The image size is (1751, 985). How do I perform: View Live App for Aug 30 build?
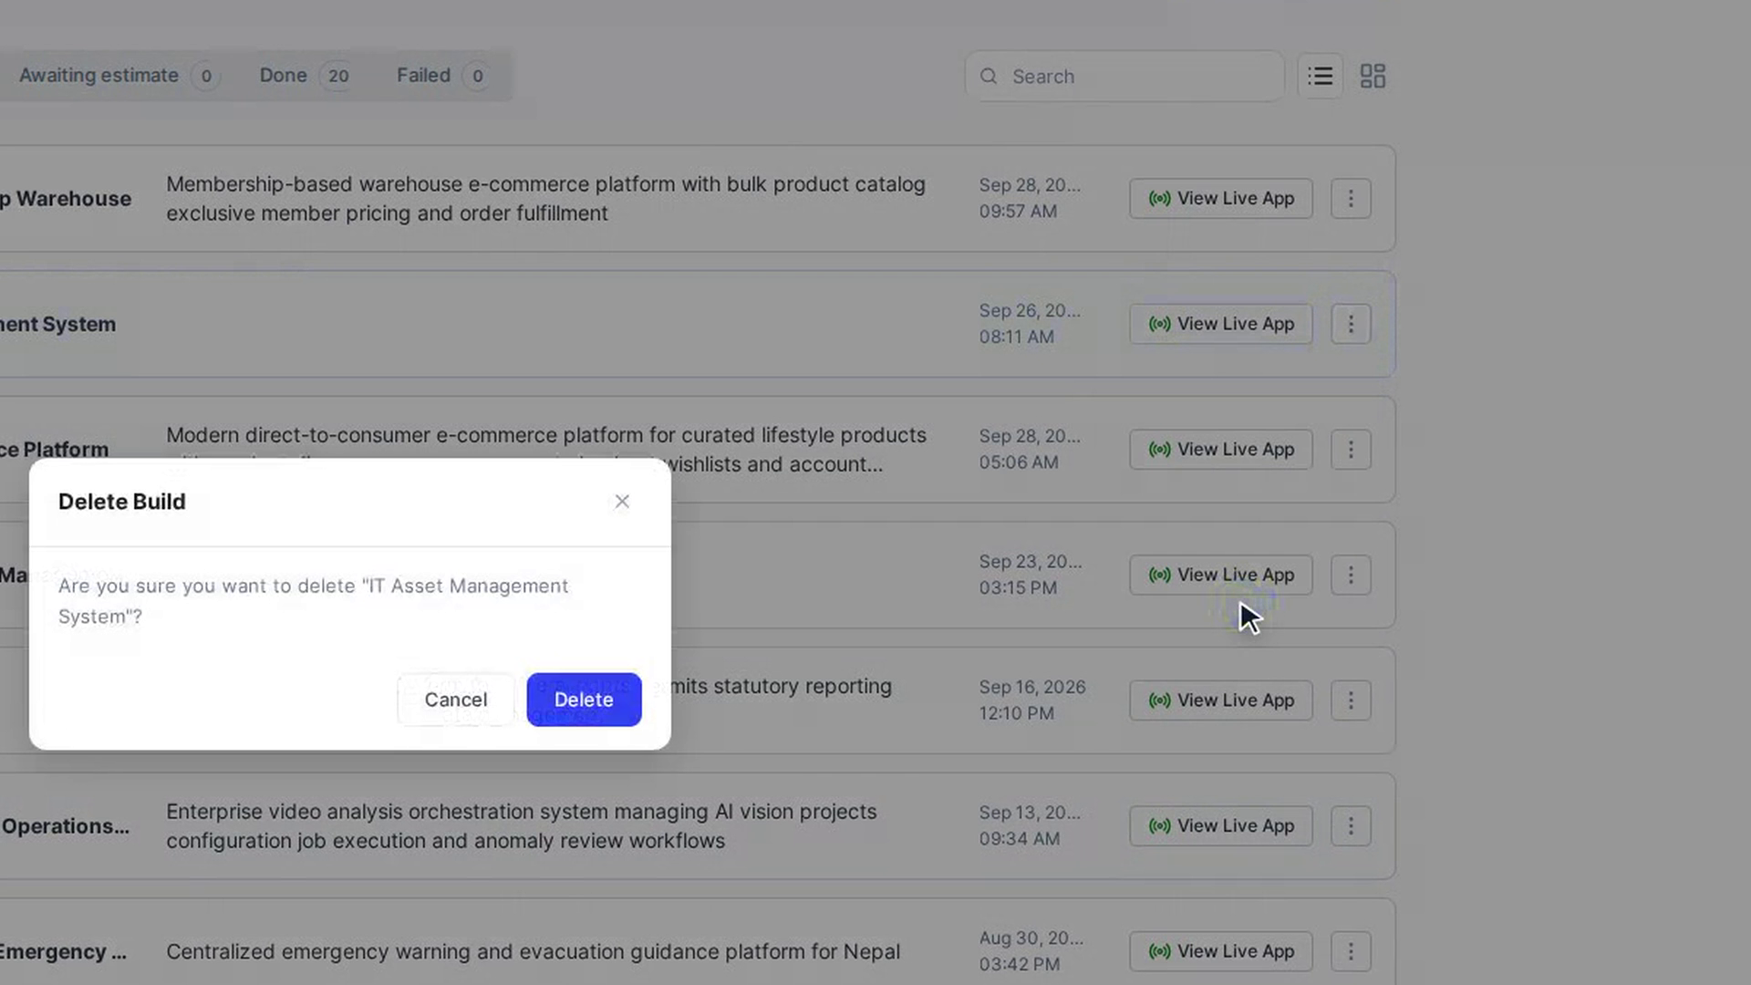1221,951
